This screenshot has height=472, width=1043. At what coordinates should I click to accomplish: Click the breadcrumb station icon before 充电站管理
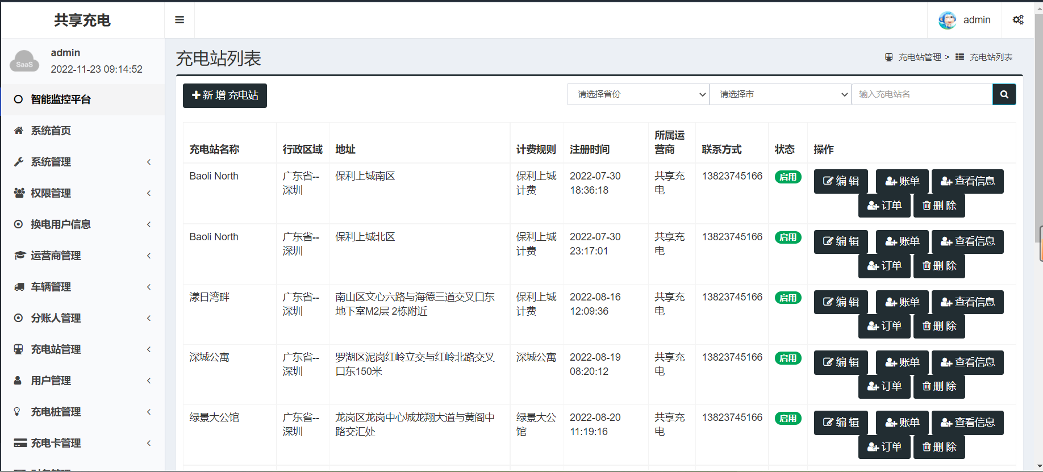889,57
